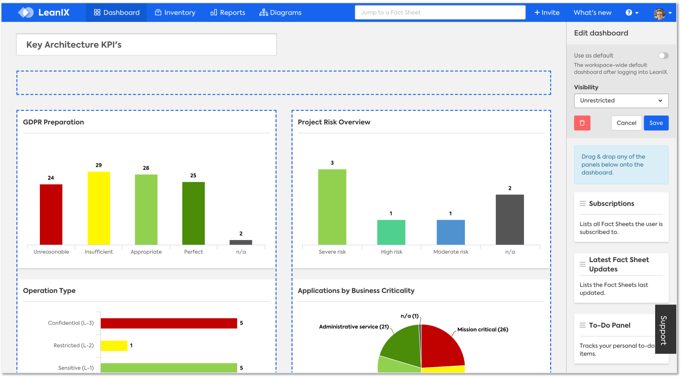Open the Visibility Unrestricted dropdown
The width and height of the screenshot is (681, 377).
tap(621, 100)
